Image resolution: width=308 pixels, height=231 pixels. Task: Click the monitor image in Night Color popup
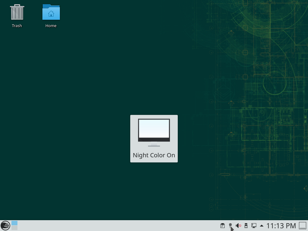pyautogui.click(x=154, y=131)
